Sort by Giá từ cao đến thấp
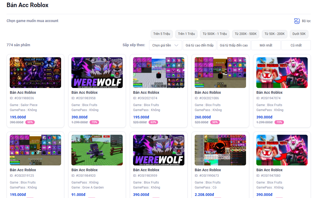Image resolution: width=314 pixels, height=198 pixels. (199, 45)
